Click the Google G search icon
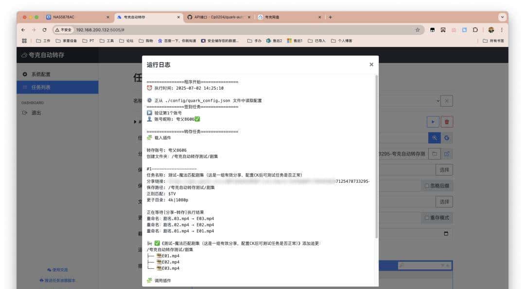Viewport: 525px width, 289px height. click(447, 138)
